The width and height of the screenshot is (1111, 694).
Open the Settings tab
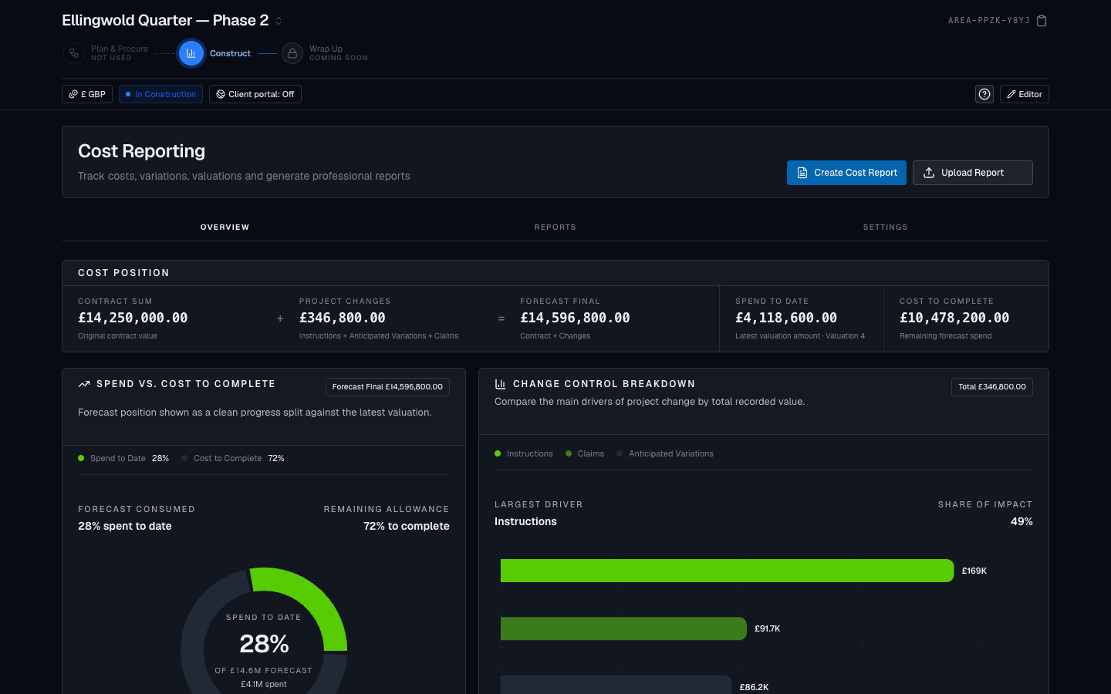click(885, 227)
